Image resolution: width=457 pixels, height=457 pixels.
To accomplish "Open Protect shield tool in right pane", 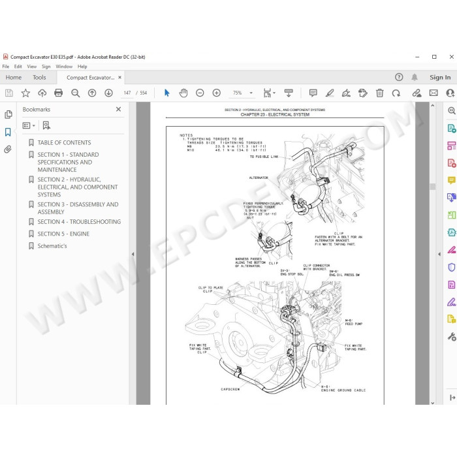I will point(452,267).
